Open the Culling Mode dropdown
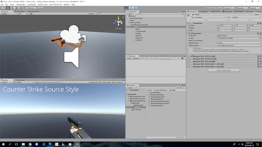The image size is (262, 147). [x=239, y=45]
